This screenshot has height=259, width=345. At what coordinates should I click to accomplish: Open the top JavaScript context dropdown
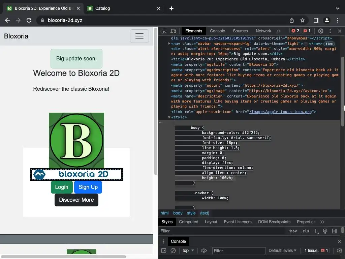(x=188, y=251)
